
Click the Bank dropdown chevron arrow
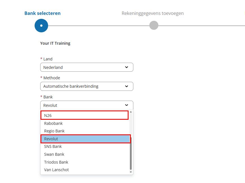coord(127,105)
